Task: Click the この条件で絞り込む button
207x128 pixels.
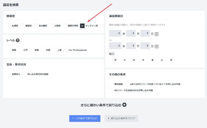Action: click(85, 118)
